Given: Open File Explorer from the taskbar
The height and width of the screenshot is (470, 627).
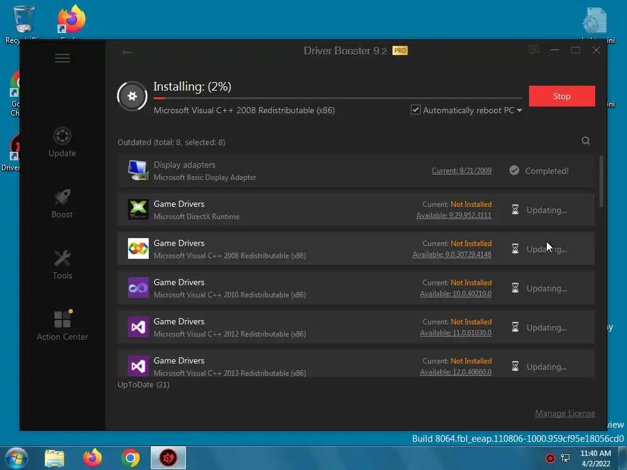Looking at the screenshot, I should tap(54, 458).
